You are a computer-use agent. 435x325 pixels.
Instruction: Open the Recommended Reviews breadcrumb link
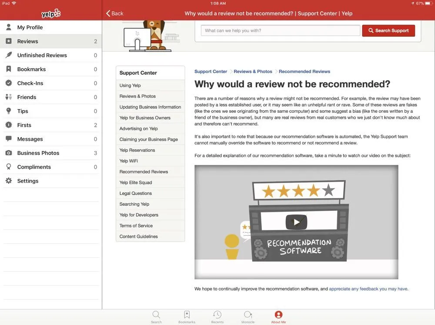(304, 72)
